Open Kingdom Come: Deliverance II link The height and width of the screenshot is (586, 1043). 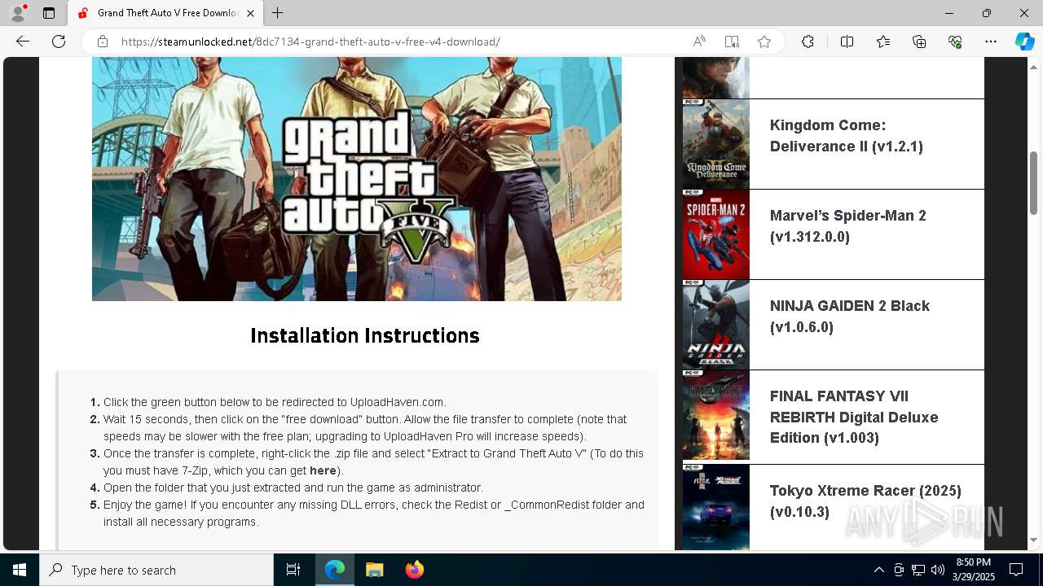pyautogui.click(x=847, y=136)
